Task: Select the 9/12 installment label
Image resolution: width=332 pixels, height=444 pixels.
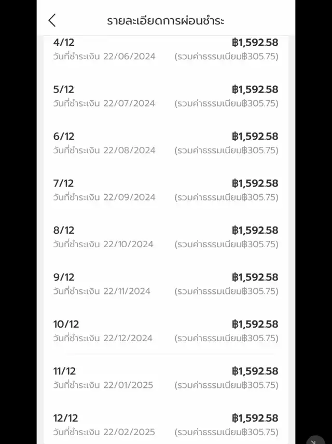Action: 64,277
